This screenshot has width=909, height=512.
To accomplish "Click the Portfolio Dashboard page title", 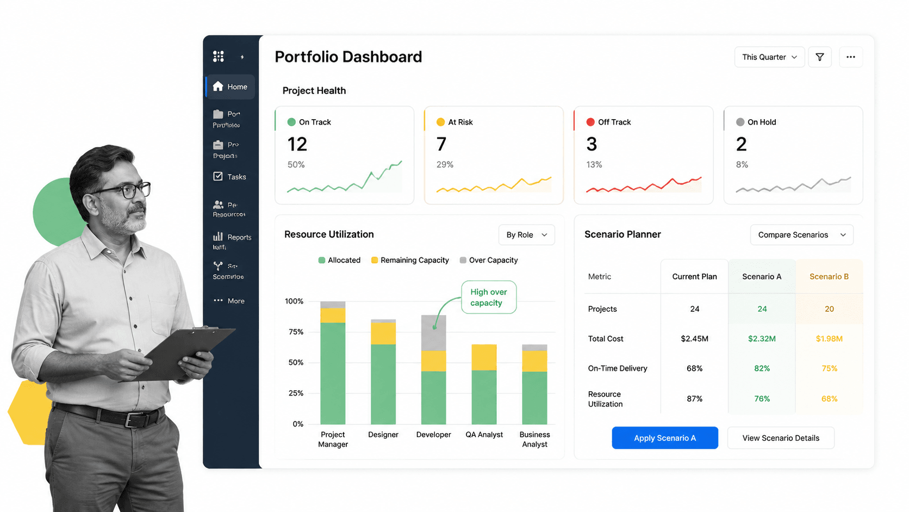I will pos(348,57).
